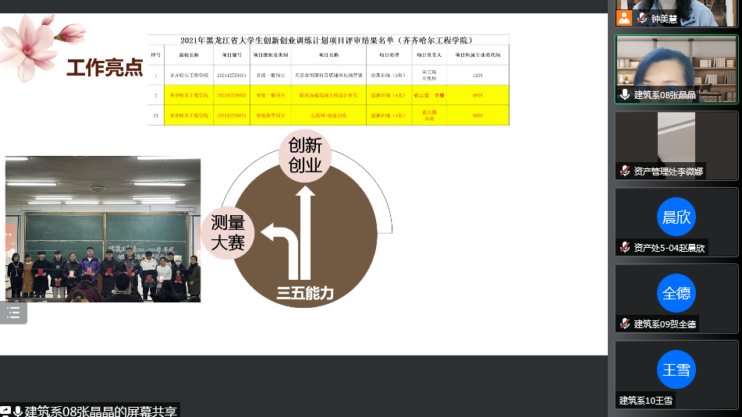The image size is (742, 417).
Task: Click the muted microphone icon for 钟美慧
Action: pyautogui.click(x=641, y=18)
